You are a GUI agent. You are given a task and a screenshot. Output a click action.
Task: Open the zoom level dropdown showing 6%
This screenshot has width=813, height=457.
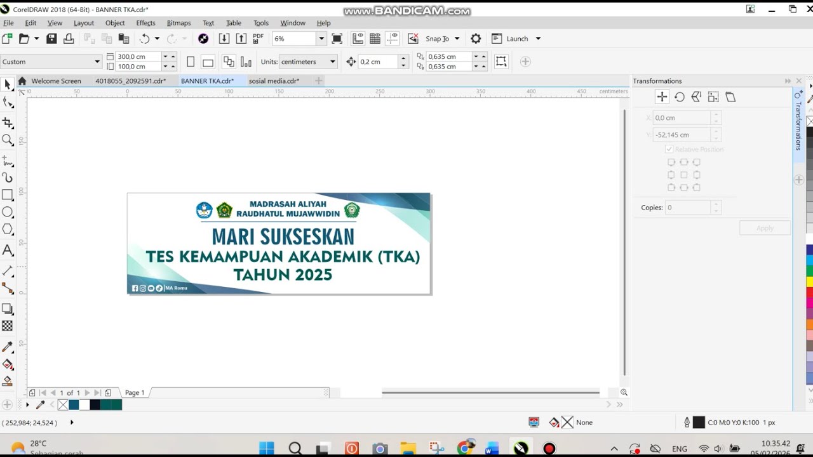321,39
